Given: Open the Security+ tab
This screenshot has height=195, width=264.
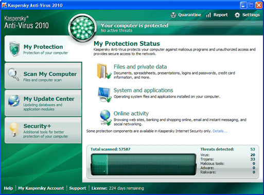Looking at the screenshot, I should point(43,130).
